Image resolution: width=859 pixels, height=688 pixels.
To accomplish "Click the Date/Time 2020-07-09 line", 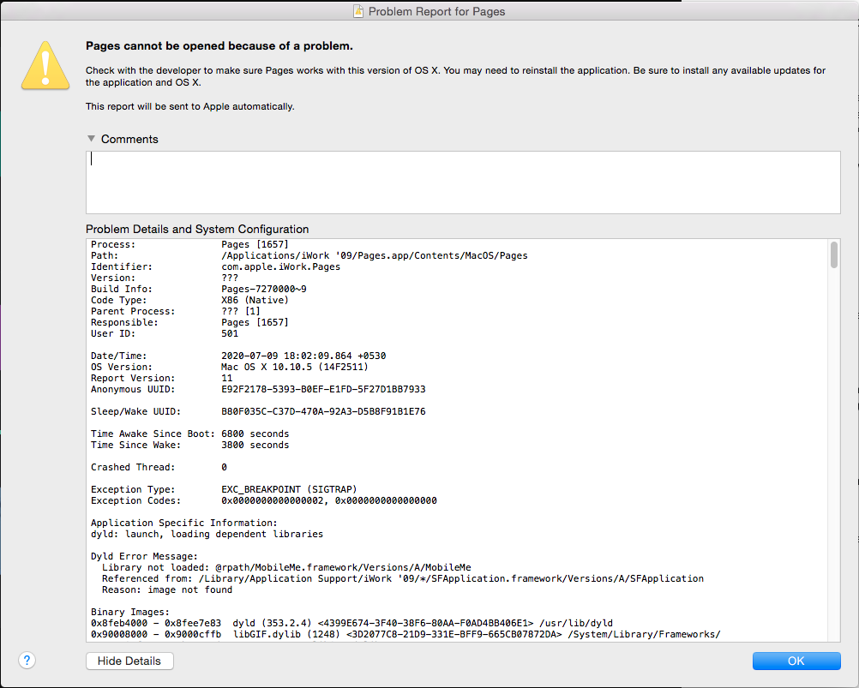I will (238, 356).
